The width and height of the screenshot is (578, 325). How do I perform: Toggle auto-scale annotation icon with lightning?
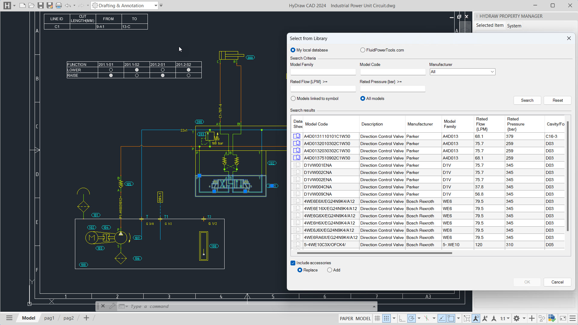pos(485,318)
